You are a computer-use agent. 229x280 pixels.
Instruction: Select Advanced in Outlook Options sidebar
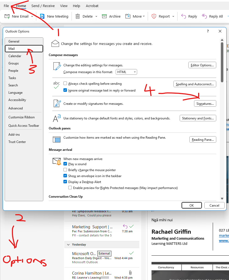pyautogui.click(x=24, y=108)
